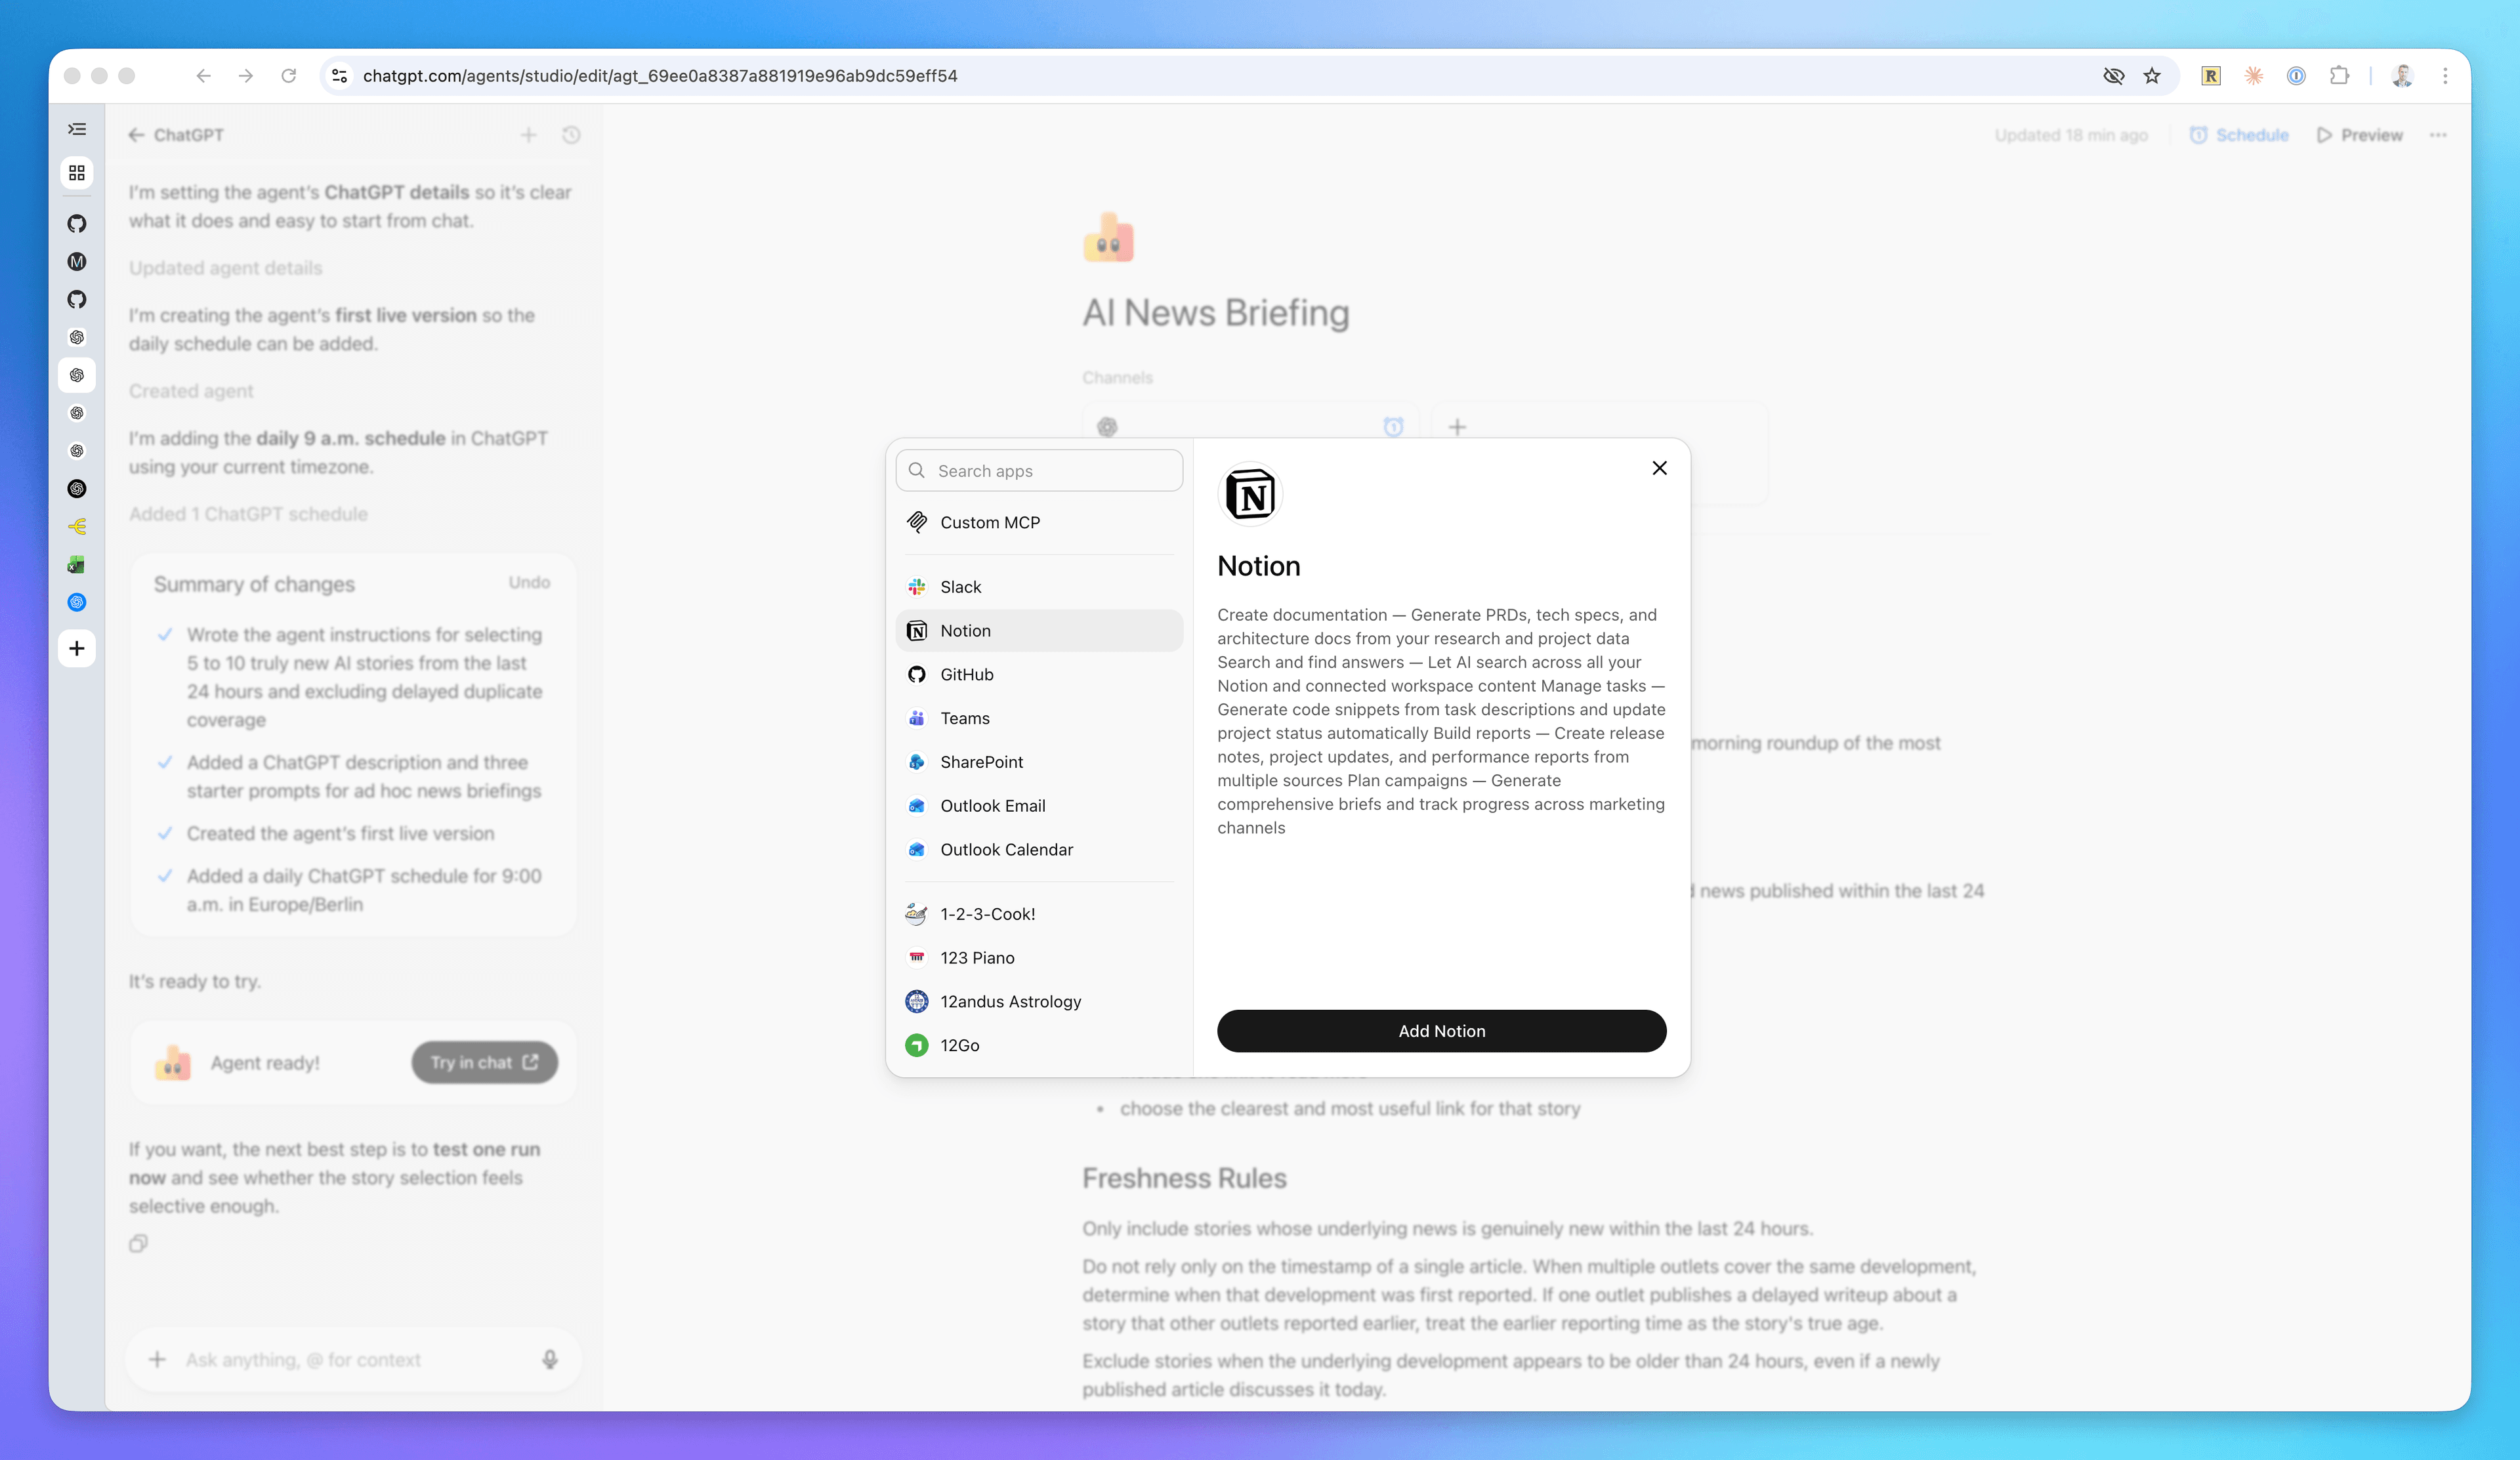Copy the agent's message via copy icon

(139, 1243)
